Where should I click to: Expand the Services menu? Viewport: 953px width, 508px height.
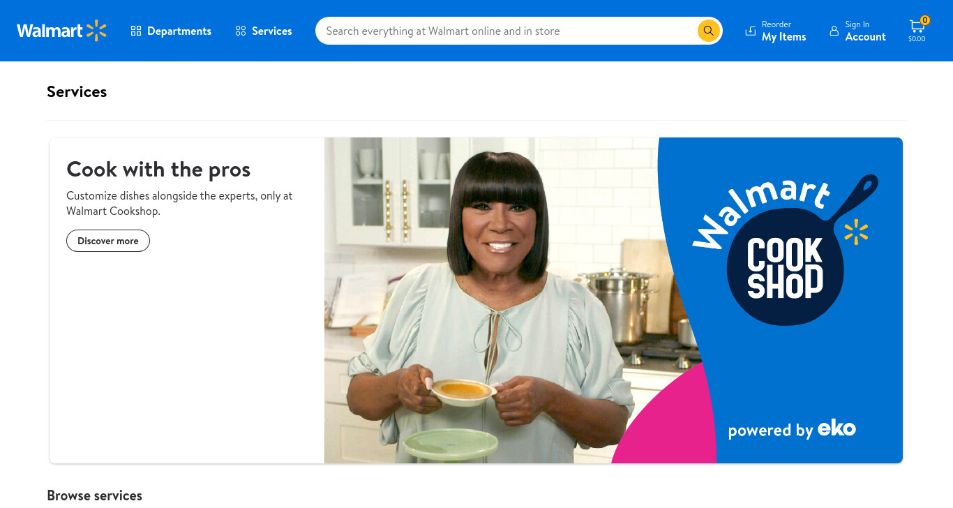click(x=264, y=31)
